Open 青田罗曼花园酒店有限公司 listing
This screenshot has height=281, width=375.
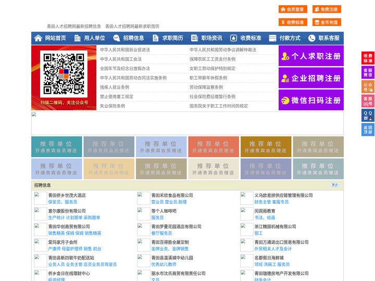pos(176,226)
